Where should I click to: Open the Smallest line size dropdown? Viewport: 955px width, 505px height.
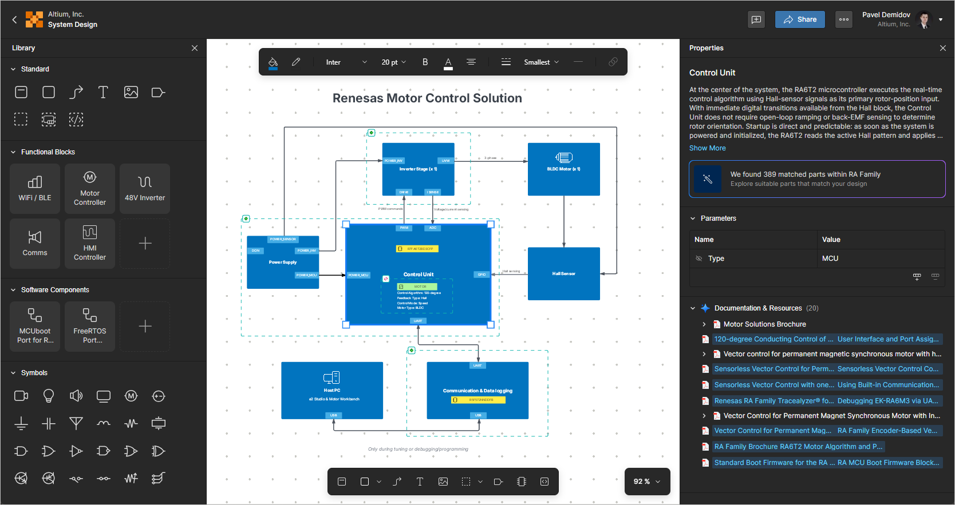pyautogui.click(x=542, y=62)
